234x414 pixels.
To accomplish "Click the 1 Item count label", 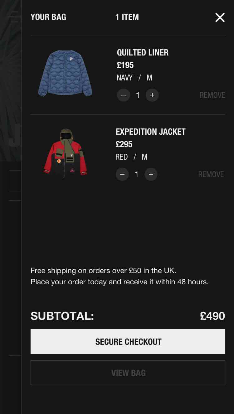I will (127, 17).
